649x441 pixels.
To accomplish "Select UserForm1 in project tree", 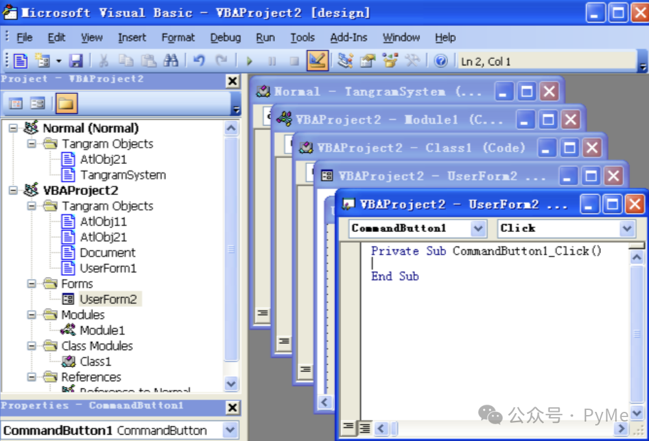I will [108, 268].
